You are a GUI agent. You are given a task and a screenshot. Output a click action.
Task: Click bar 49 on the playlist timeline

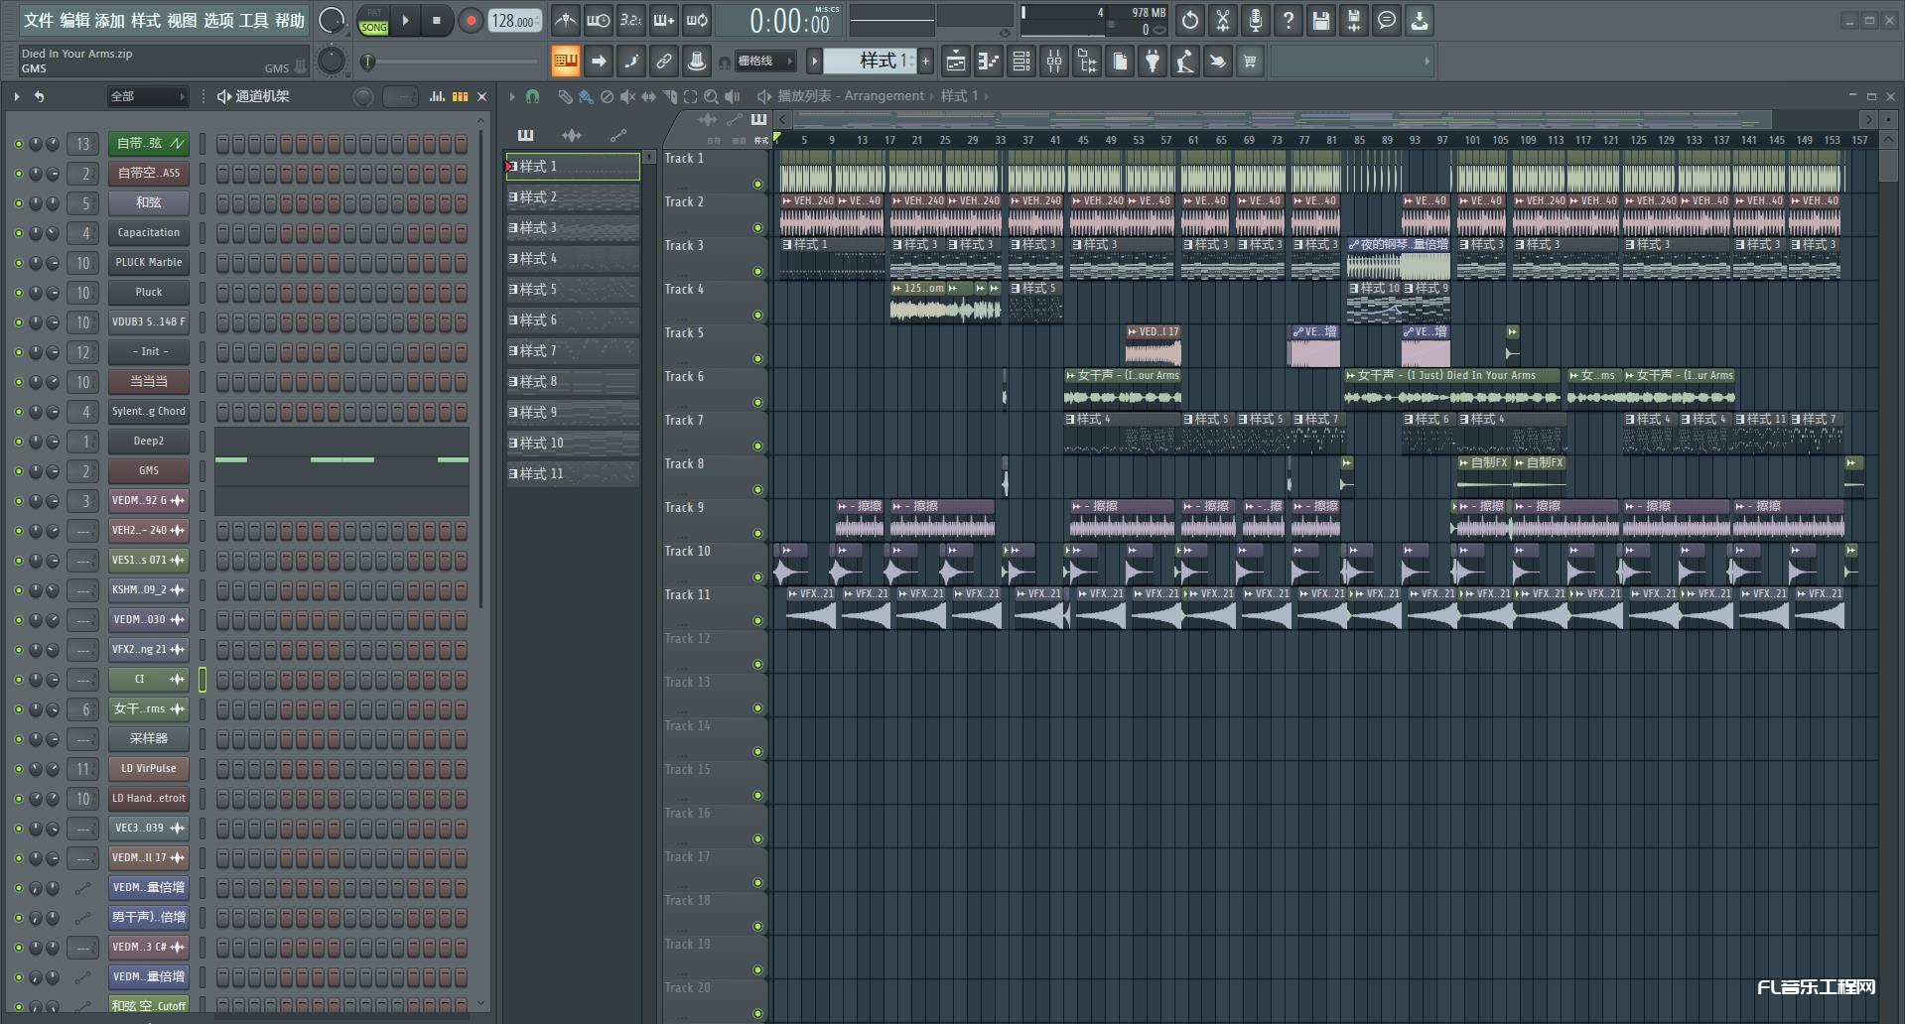pos(1110,140)
